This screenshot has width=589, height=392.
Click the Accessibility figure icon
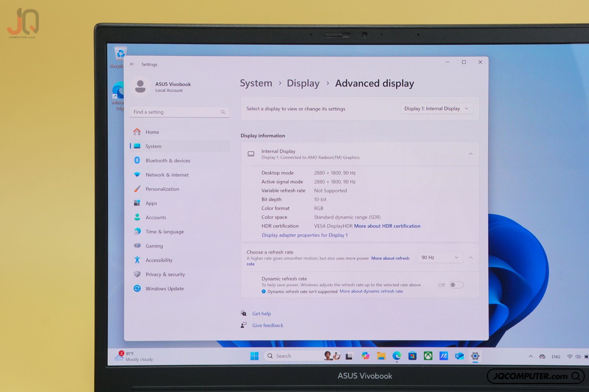point(137,260)
